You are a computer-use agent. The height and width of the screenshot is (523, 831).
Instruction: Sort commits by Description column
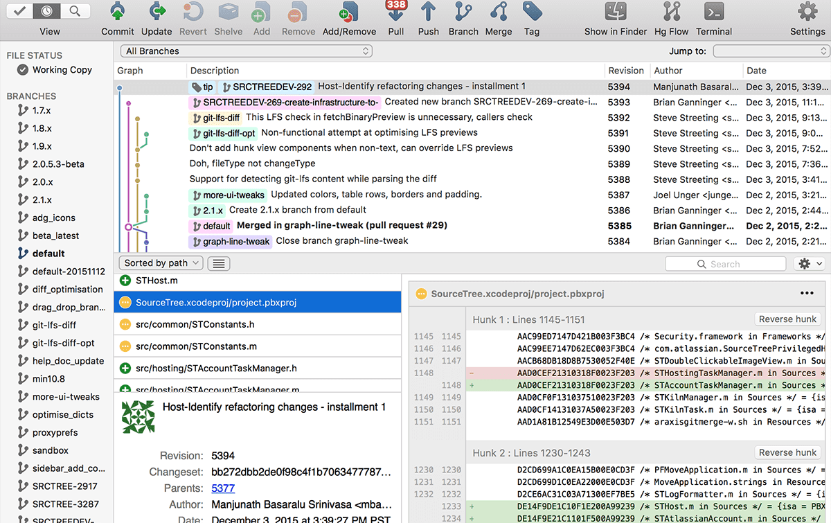395,71
